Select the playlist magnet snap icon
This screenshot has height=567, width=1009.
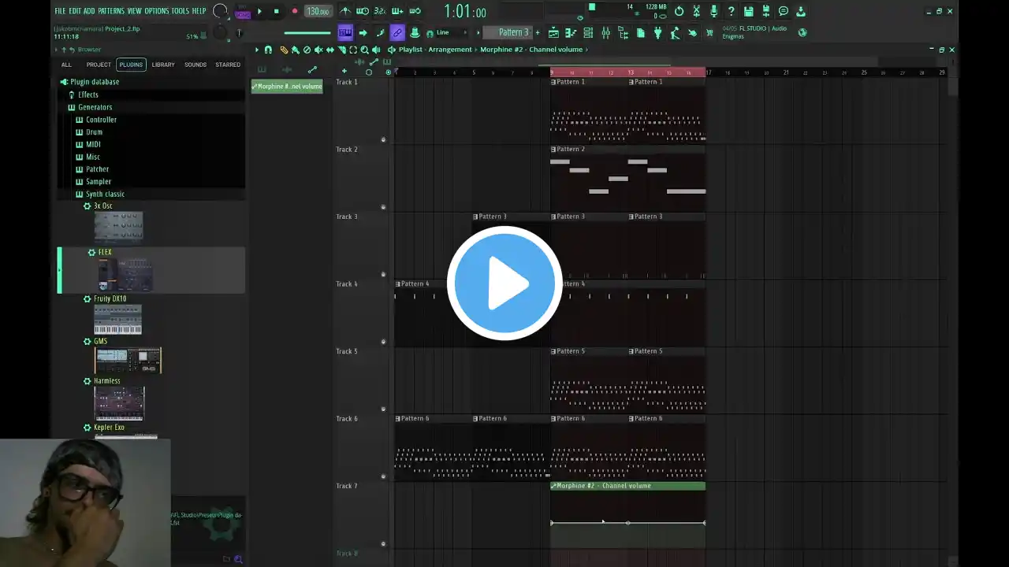click(x=269, y=50)
